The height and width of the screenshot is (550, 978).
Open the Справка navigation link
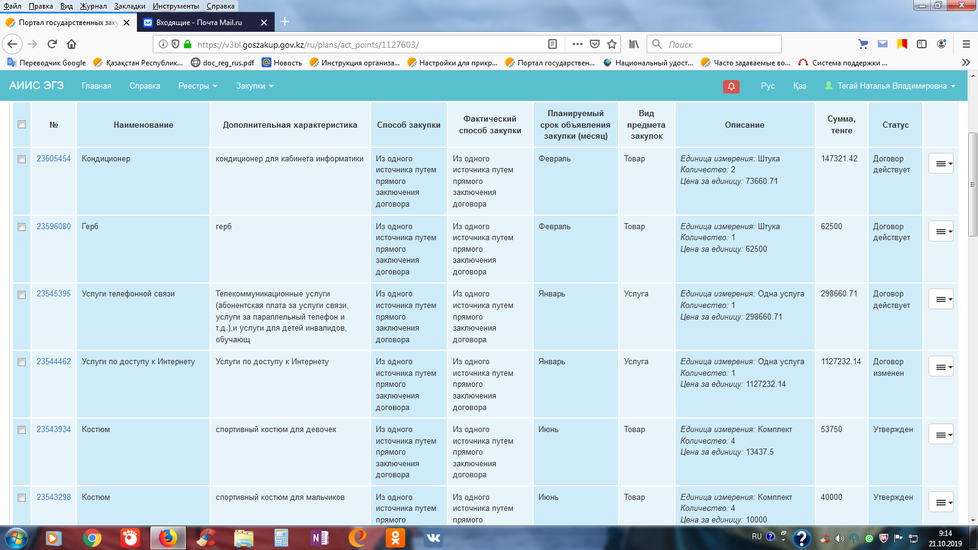tap(145, 86)
